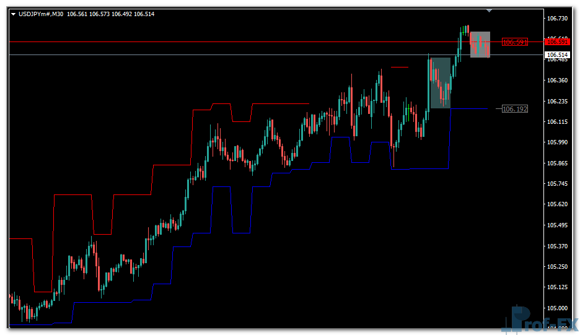
Task: Select the red-outlined 106.591 label inside chart
Action: click(514, 42)
